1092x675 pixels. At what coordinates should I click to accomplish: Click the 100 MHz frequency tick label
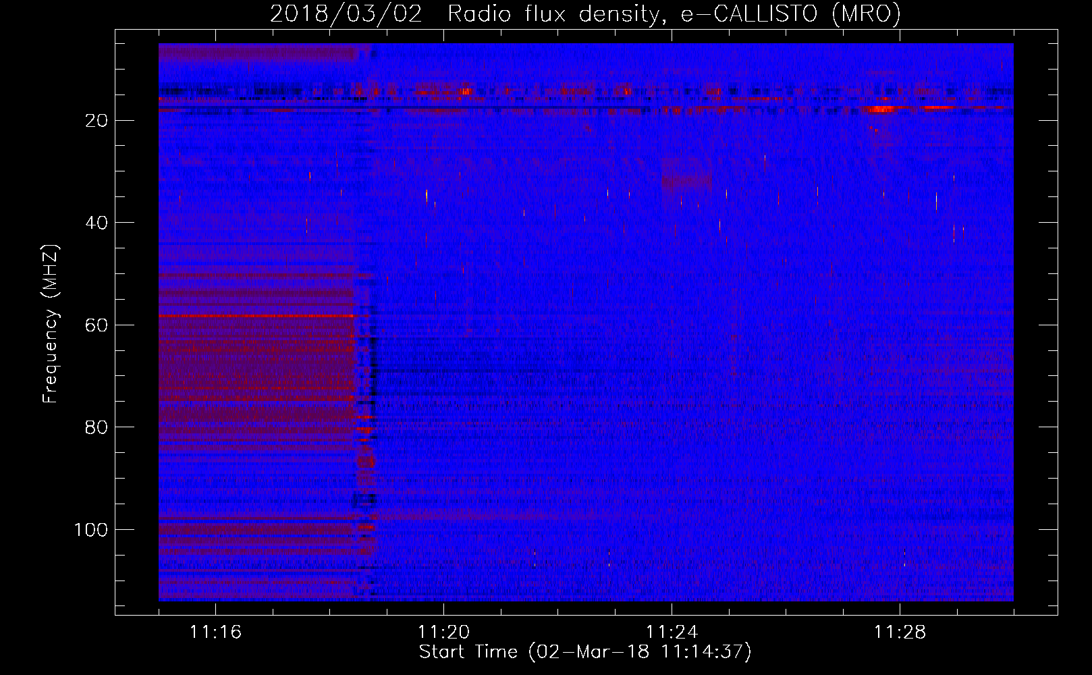tap(90, 530)
